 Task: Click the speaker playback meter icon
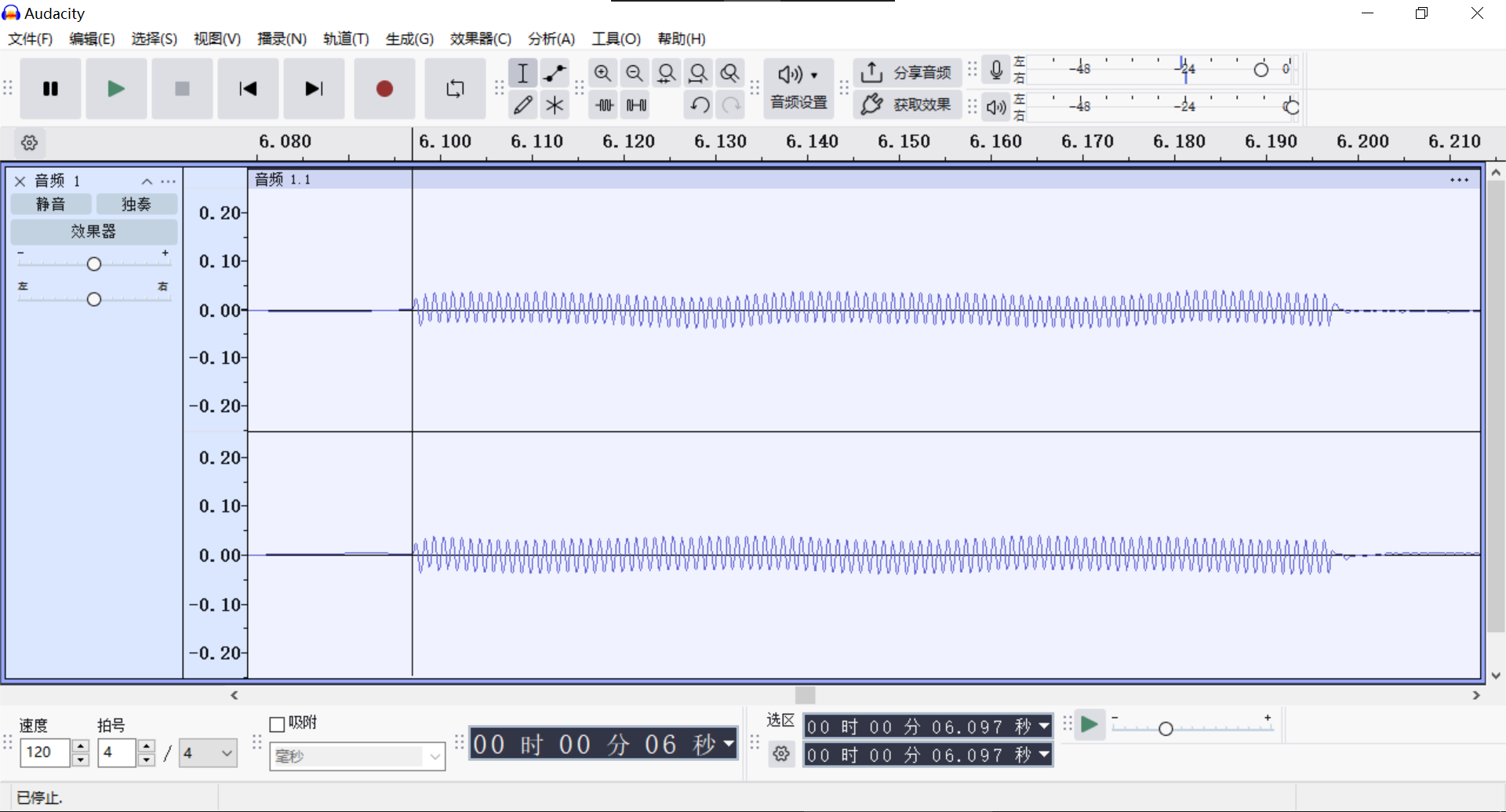click(996, 107)
